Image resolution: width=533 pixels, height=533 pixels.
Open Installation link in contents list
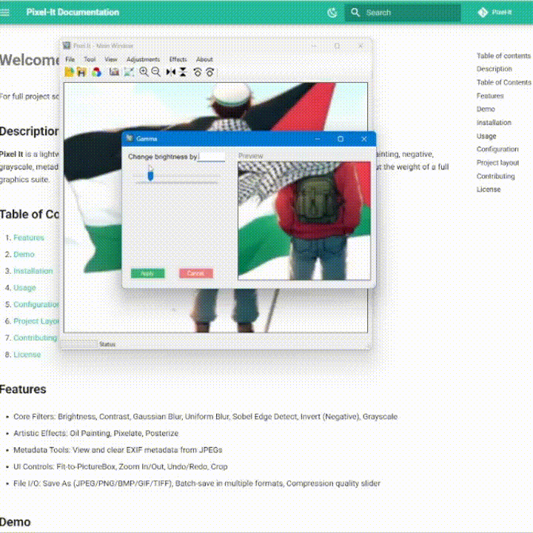[x=33, y=271]
